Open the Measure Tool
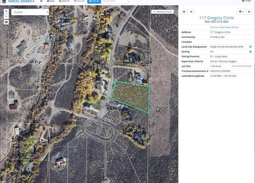Screen dimensions: 255x183 (x=163, y=12)
